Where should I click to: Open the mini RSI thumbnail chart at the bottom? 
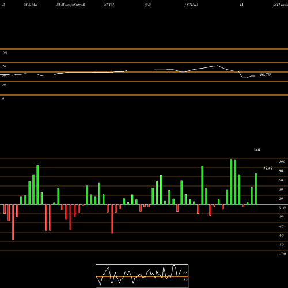click(x=142, y=276)
